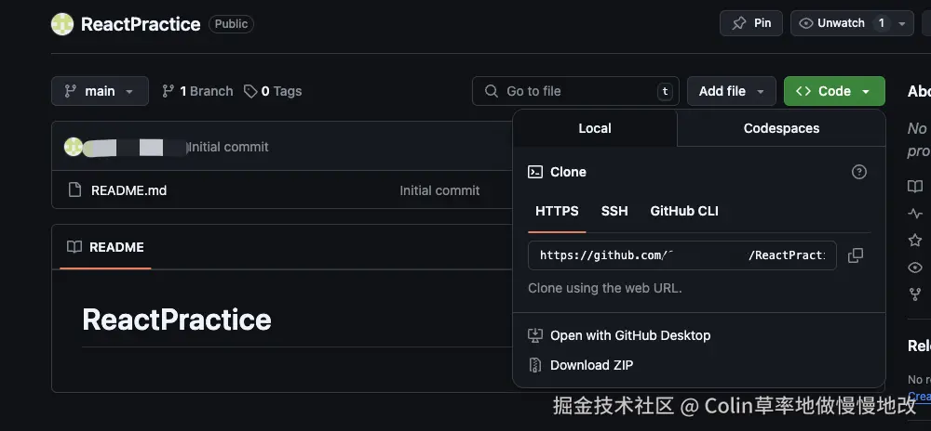This screenshot has height=431, width=931.
Task: Click the Open with GitHub Desktop icon
Action: point(535,335)
